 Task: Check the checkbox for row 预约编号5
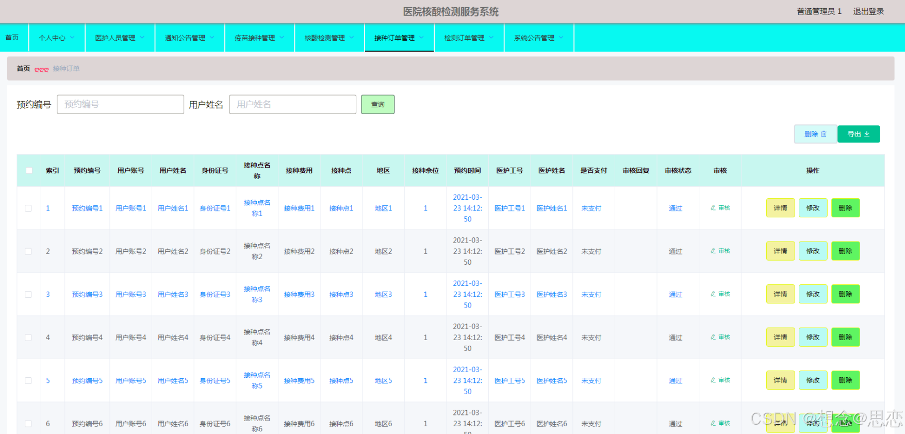pos(28,381)
